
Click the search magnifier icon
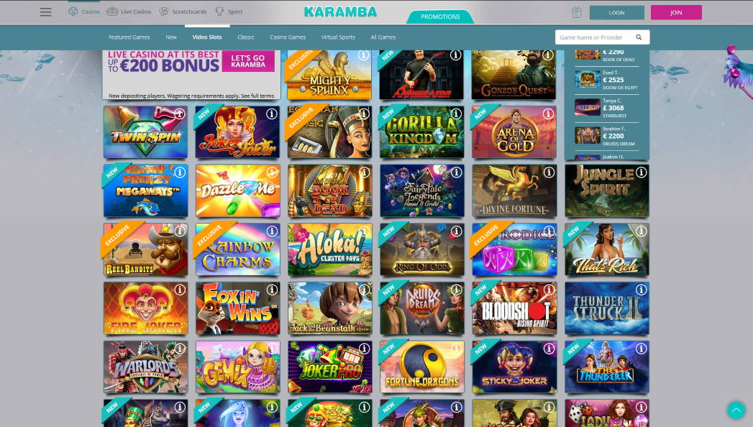(639, 37)
